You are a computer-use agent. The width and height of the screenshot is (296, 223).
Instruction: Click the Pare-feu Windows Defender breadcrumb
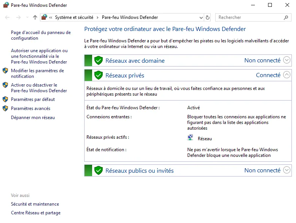(130, 17)
